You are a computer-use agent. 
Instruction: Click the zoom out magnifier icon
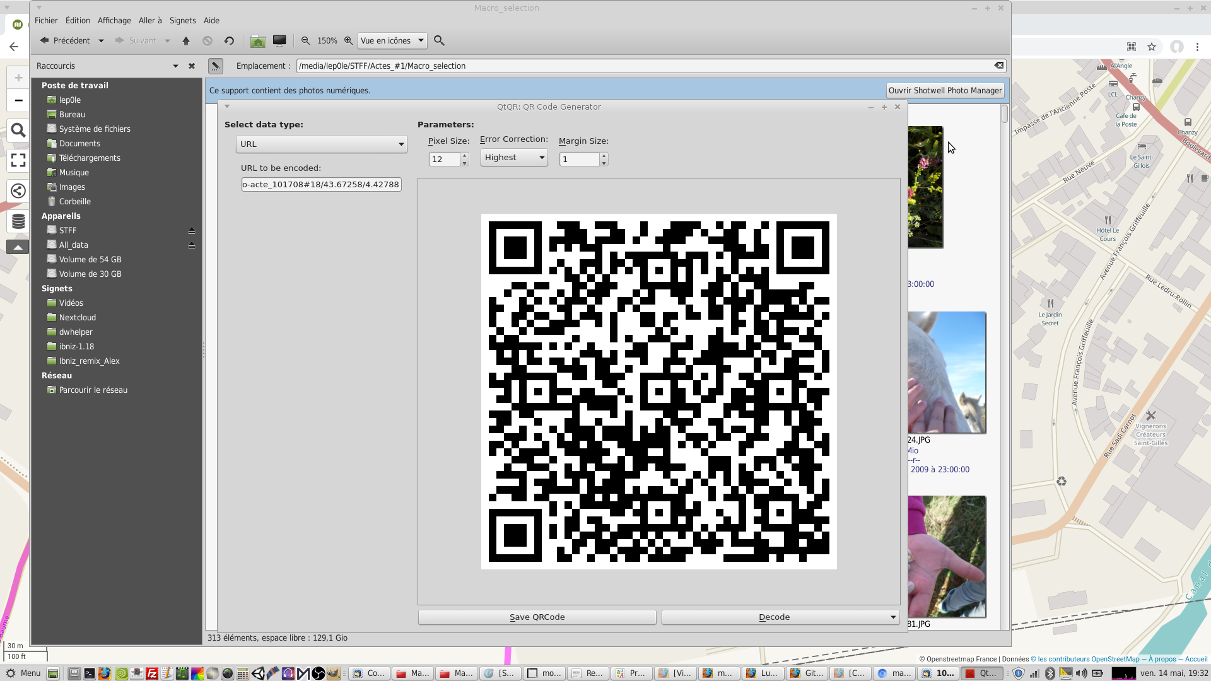click(x=306, y=41)
